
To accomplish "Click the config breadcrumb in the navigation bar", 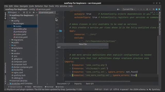I will 32,9.
